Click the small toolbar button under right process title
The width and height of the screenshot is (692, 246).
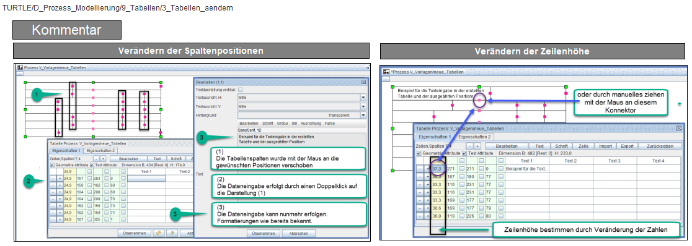pos(386,78)
